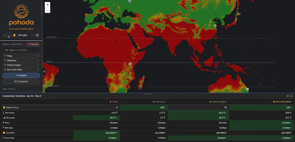Click New South Wales sunshine 165.4W/m²

(287, 133)
